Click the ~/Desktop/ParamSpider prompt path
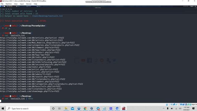 [32, 26]
